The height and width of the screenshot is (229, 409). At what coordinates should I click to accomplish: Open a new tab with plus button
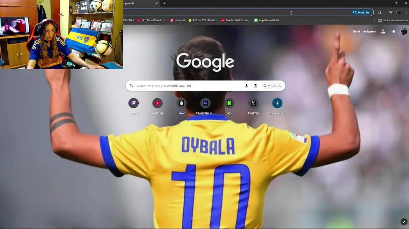pos(164,3)
